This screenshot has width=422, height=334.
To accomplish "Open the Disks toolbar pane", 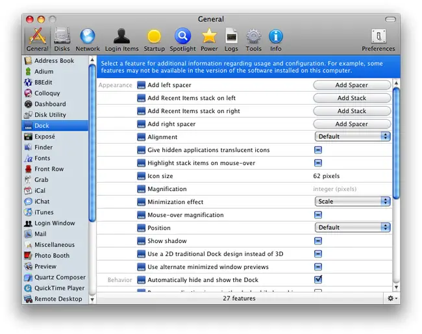I will click(x=62, y=40).
